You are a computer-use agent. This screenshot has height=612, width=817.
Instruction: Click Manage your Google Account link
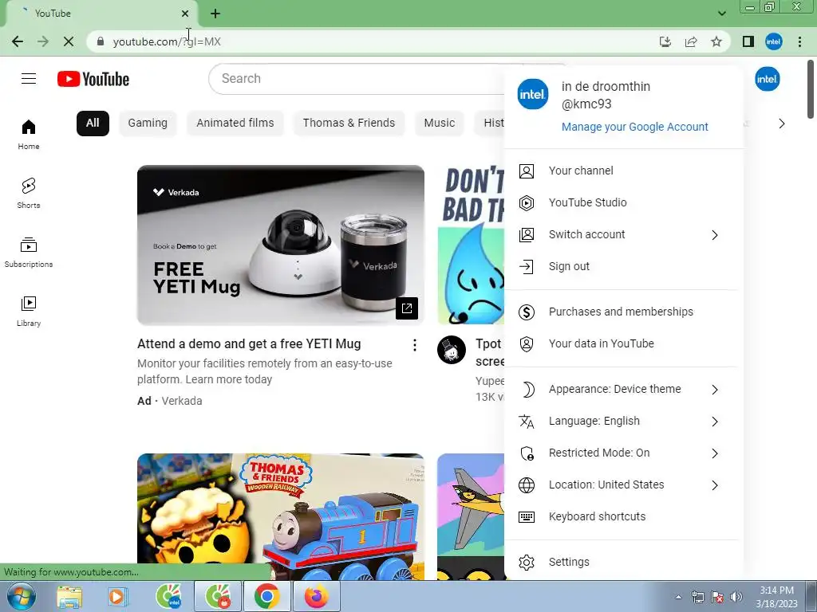pyautogui.click(x=634, y=127)
